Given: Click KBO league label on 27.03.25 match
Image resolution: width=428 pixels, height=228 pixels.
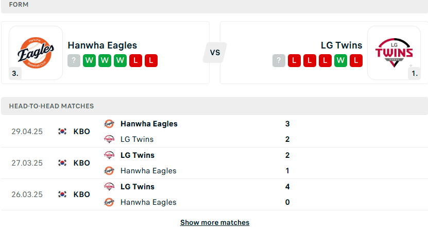Looking at the screenshot, I should click(81, 163).
